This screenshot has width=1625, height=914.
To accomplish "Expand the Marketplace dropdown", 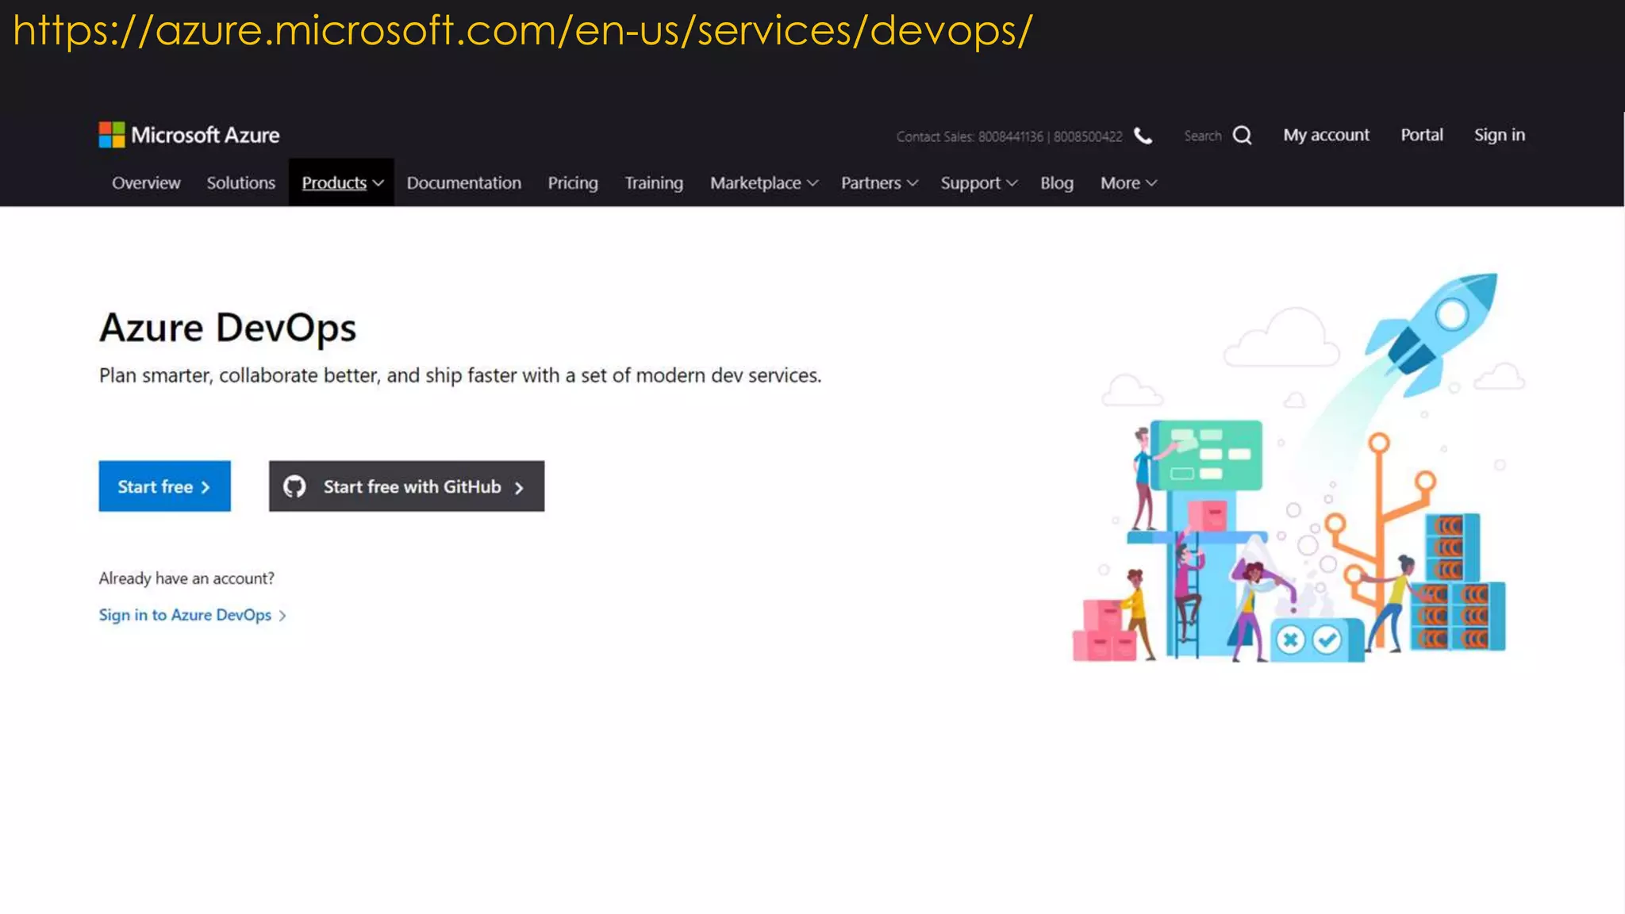I will 764,183.
